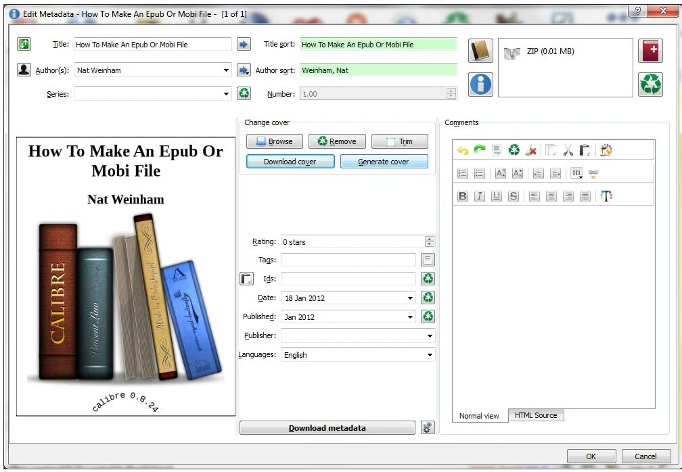Set cover from the selected book format

click(x=480, y=51)
